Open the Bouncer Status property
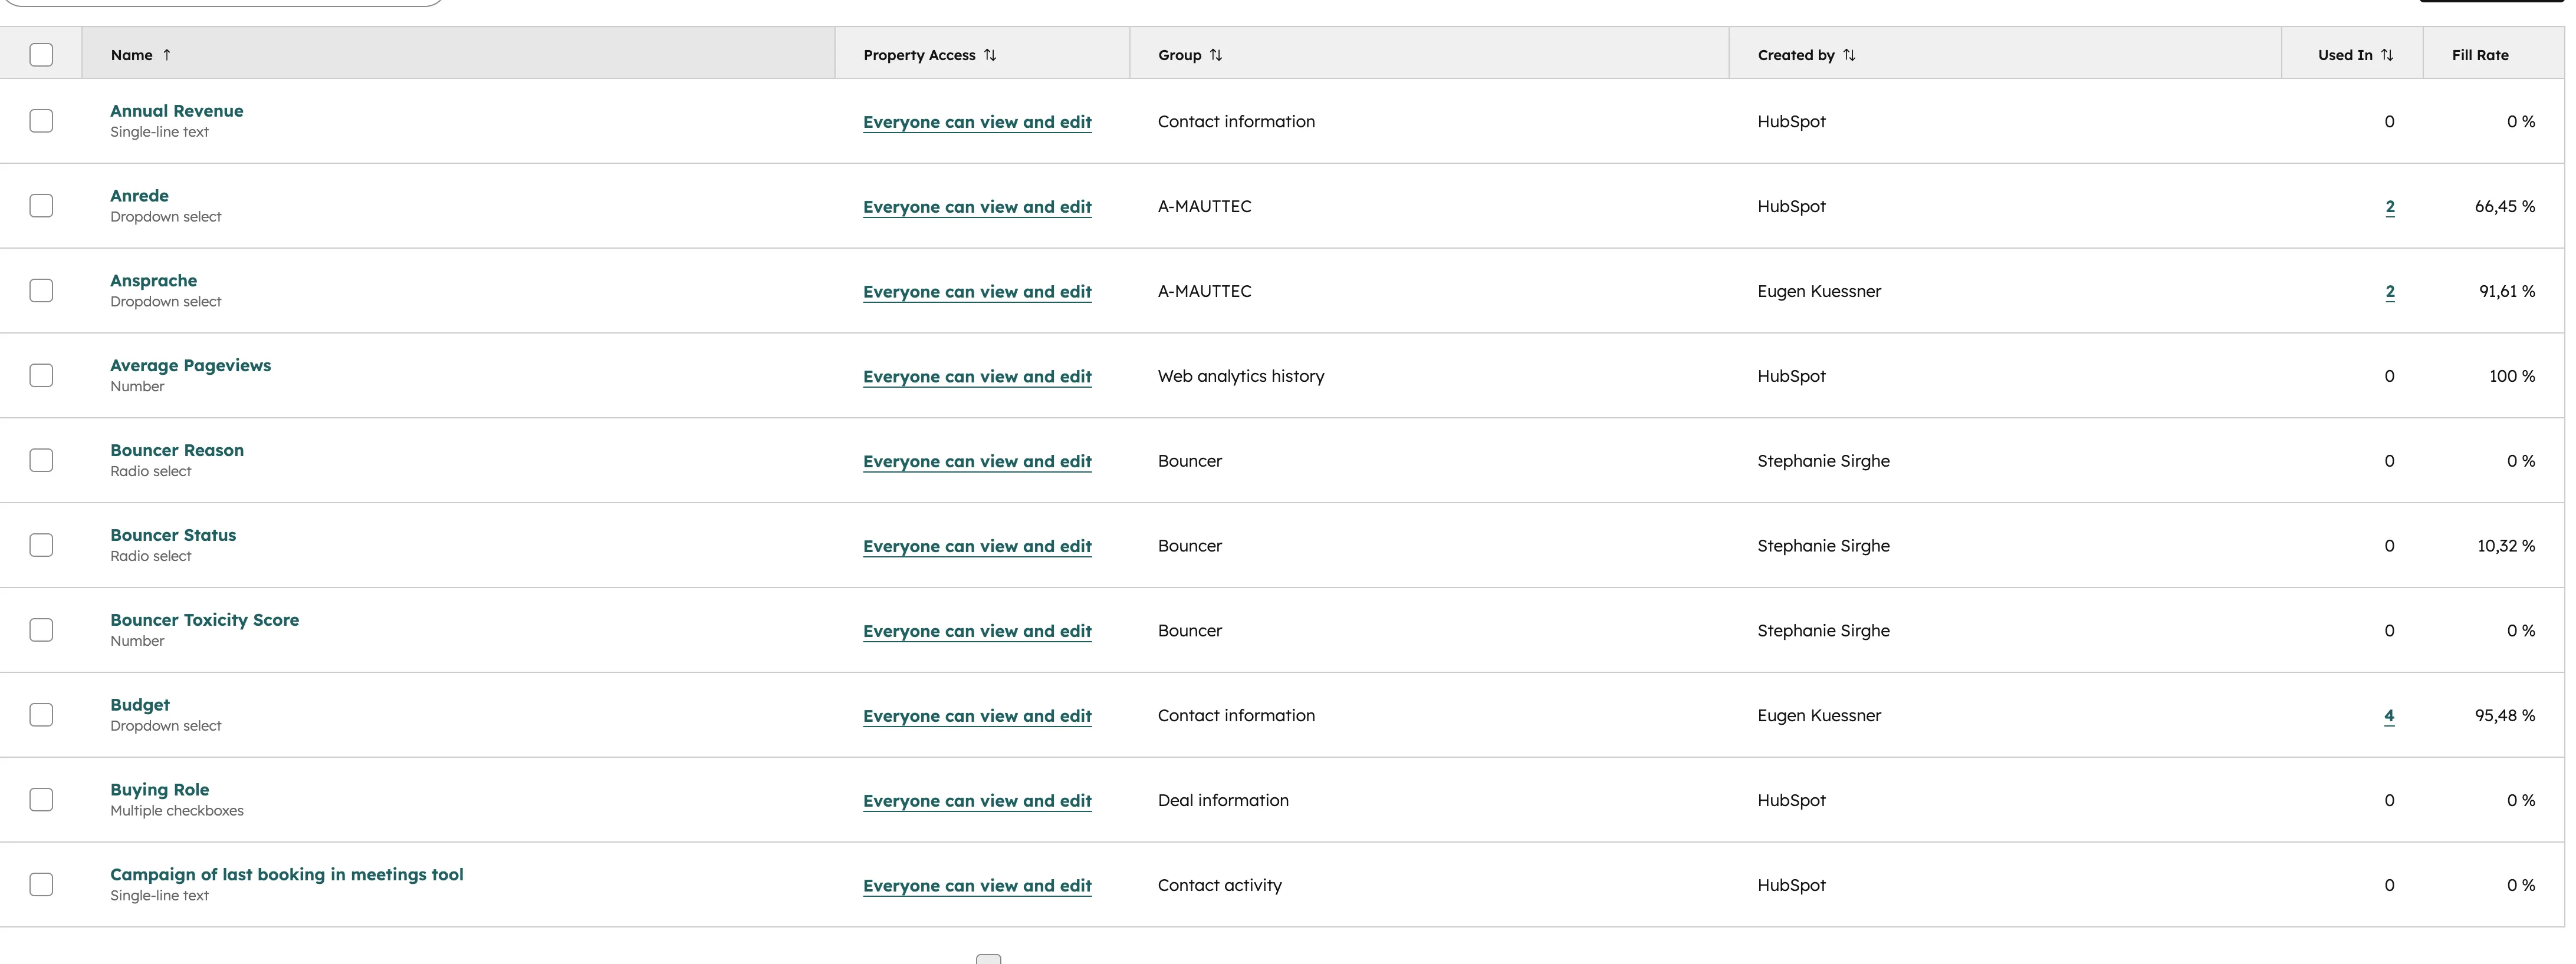This screenshot has height=964, width=2576. pos(172,534)
